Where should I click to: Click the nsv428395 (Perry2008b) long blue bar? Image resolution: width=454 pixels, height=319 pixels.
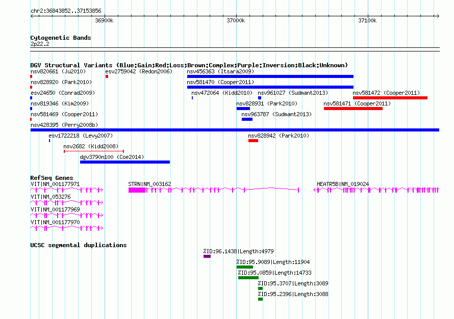click(x=235, y=130)
